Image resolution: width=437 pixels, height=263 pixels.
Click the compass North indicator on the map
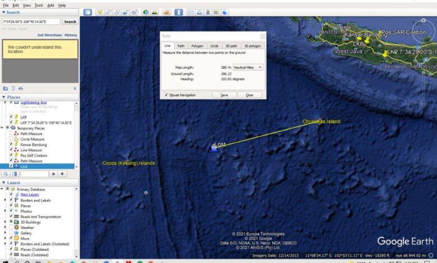(424, 20)
